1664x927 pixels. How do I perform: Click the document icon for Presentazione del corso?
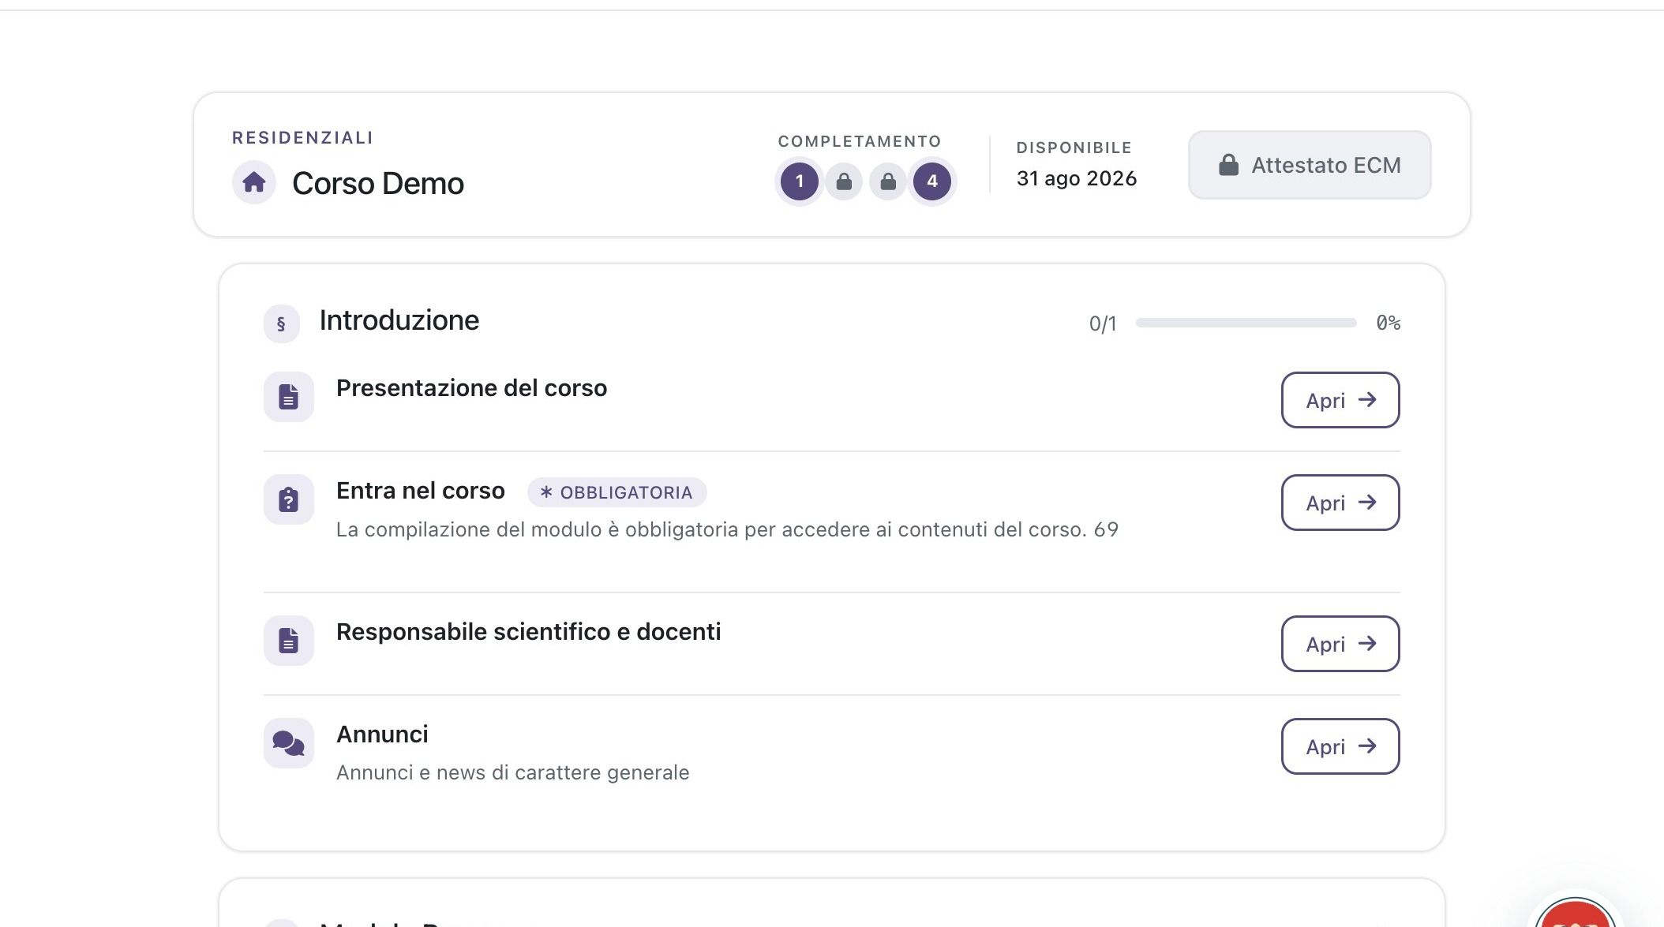pos(289,397)
